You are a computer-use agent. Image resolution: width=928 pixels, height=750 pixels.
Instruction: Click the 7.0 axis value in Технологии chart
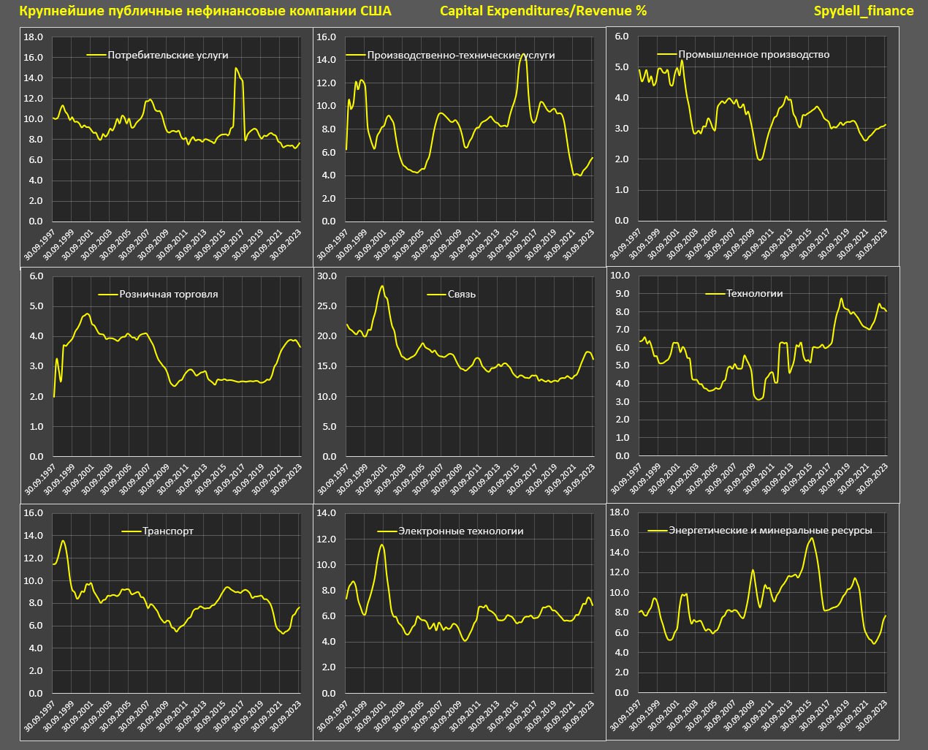[623, 330]
